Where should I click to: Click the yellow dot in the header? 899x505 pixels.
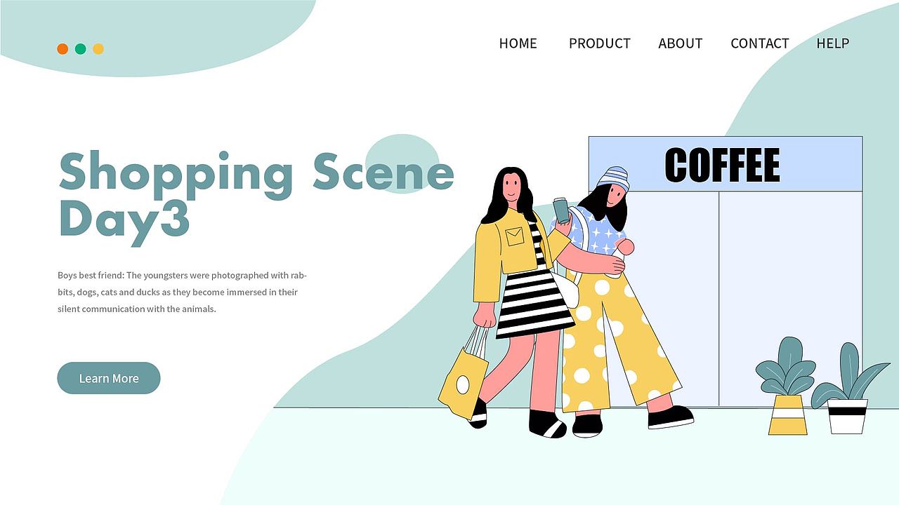click(98, 49)
